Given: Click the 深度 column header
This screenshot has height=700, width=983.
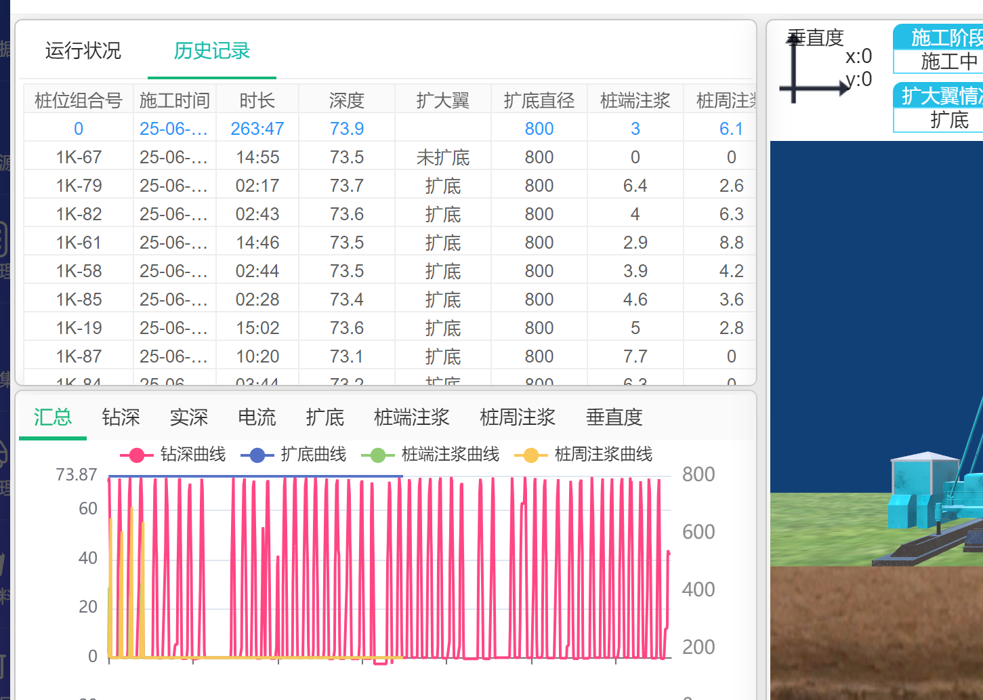Looking at the screenshot, I should pos(346,100).
